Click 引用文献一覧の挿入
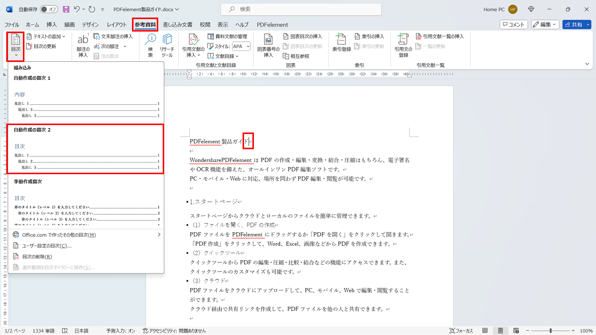 pyautogui.click(x=440, y=36)
